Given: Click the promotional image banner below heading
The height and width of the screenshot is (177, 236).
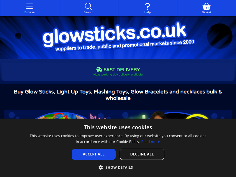Looking at the screenshot, I should pos(118,114).
